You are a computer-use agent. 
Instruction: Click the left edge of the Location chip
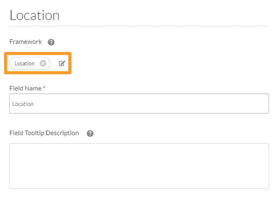click(x=11, y=63)
